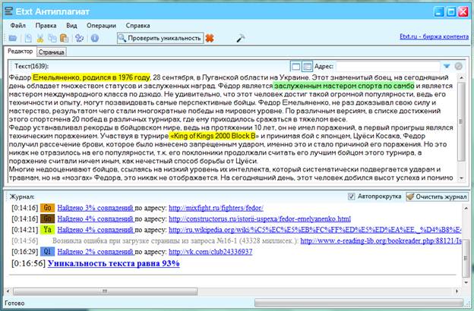The width and height of the screenshot is (474, 311).
Task: Click the split-pane view icon
Action: pyautogui.click(x=307, y=67)
